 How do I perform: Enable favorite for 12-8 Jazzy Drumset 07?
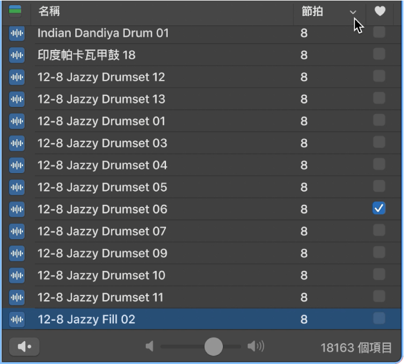(x=379, y=230)
